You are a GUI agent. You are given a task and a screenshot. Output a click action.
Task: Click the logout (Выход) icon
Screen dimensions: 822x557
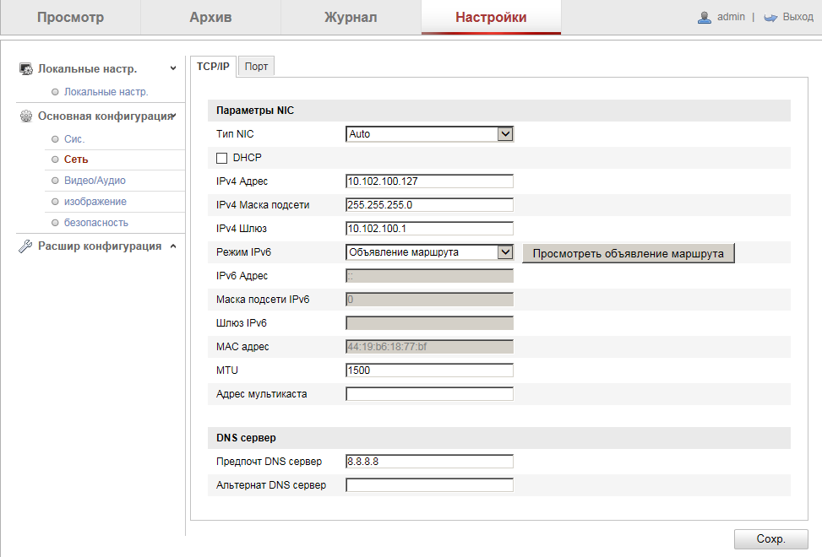[x=770, y=17]
